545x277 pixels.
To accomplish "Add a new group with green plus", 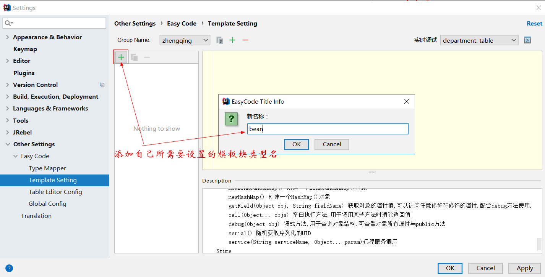I will pyautogui.click(x=232, y=40).
